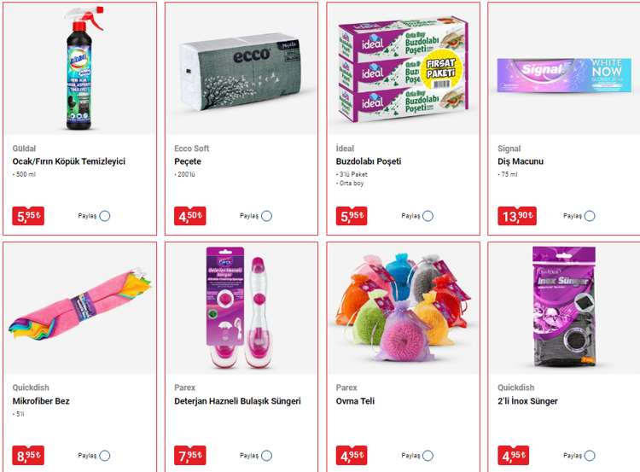View colorful Ovma Teli scrubbers image
Viewport: 640px width, 472px height.
[404, 309]
